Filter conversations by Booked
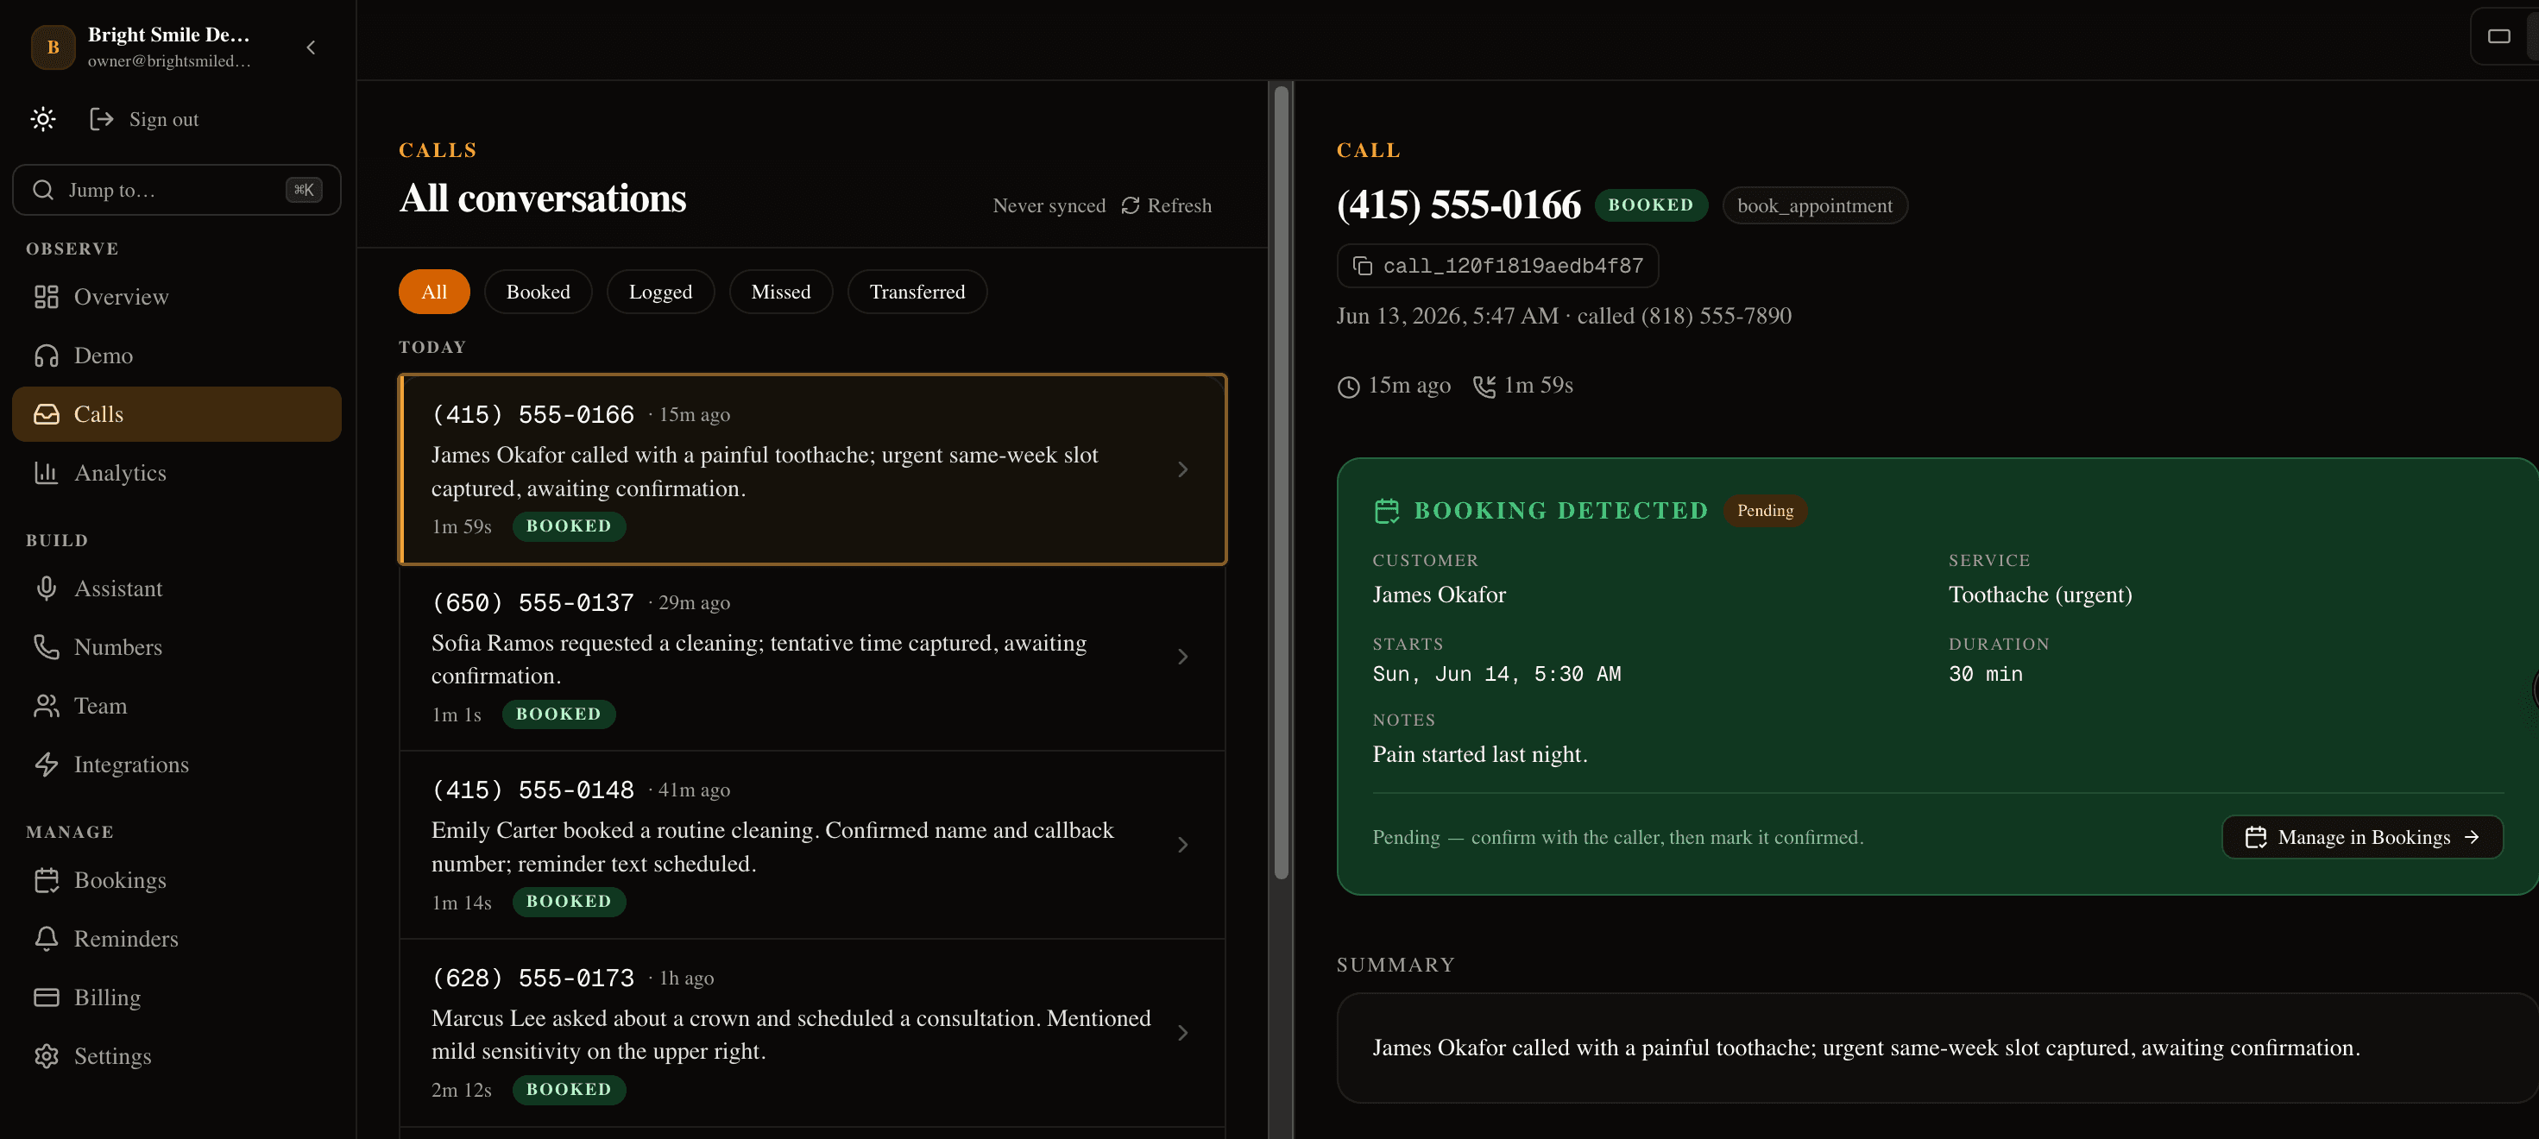This screenshot has width=2539, height=1139. pos(539,292)
